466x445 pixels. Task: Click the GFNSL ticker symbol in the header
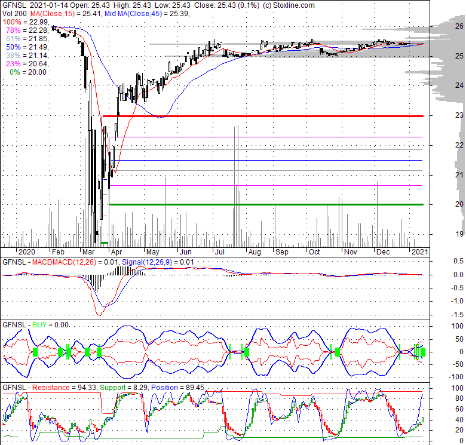pyautogui.click(x=14, y=5)
